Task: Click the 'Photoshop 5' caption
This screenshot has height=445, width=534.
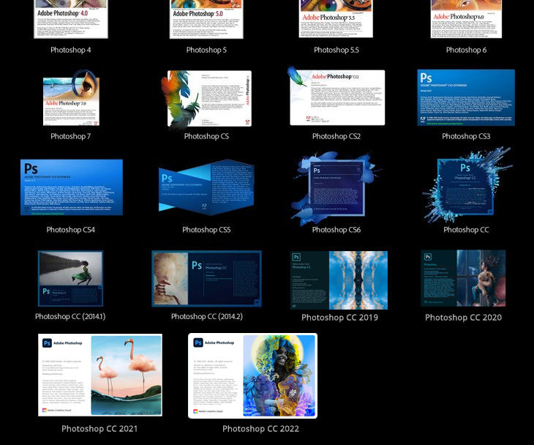Action: 206,50
